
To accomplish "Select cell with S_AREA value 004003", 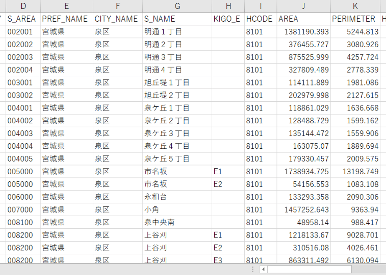I will click(23, 133).
